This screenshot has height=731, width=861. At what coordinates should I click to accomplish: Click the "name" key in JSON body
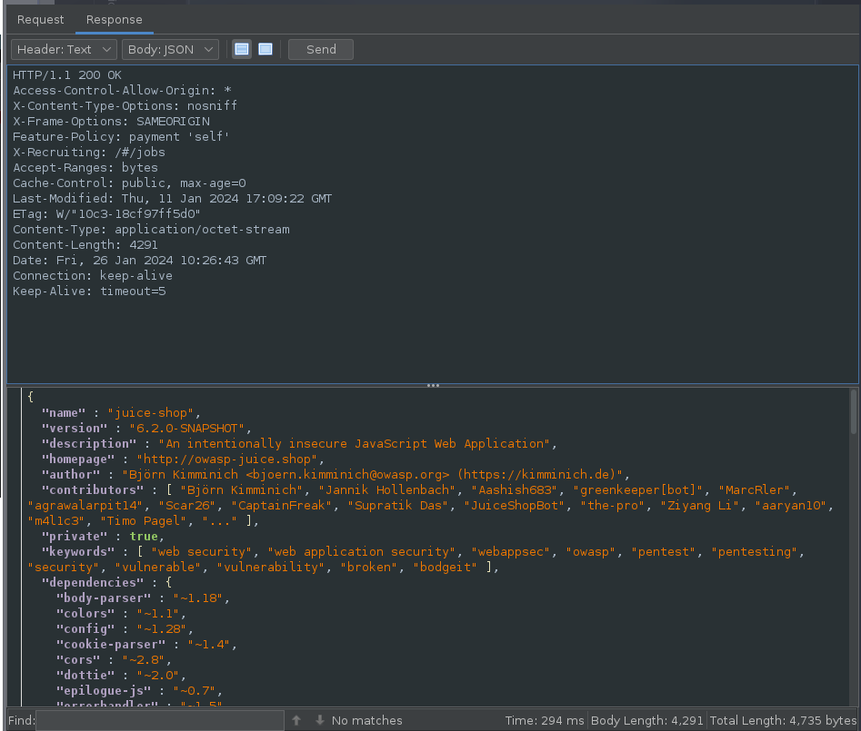pyautogui.click(x=64, y=412)
